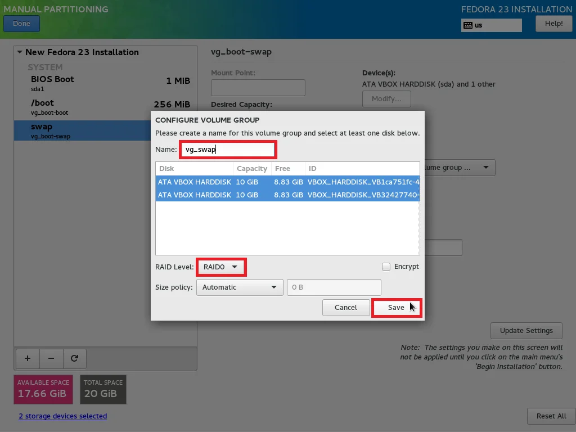The height and width of the screenshot is (432, 576).
Task: Open the volume group dropdown behind dialog
Action: pos(460,168)
